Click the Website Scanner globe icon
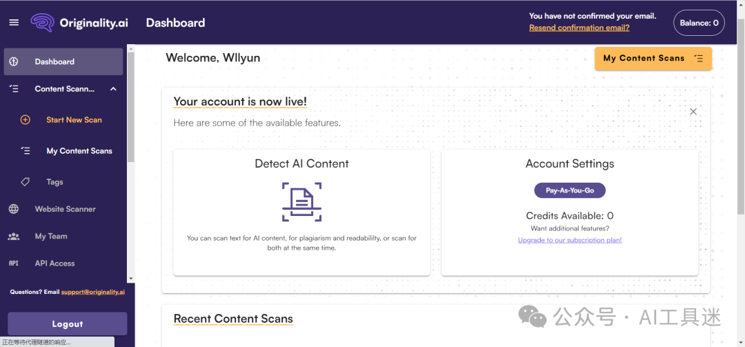Image resolution: width=745 pixels, height=347 pixels. 14,208
